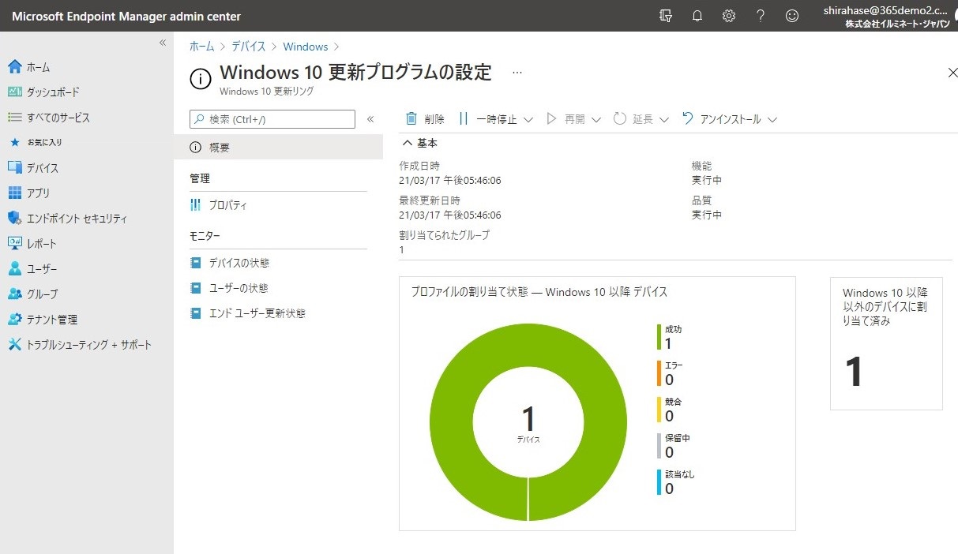The height and width of the screenshot is (554, 958).
Task: Open the more options ellipsis beside the title
Action: pos(517,73)
